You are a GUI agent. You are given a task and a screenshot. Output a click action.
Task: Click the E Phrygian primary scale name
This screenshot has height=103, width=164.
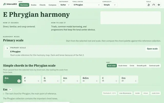tap(15, 51)
